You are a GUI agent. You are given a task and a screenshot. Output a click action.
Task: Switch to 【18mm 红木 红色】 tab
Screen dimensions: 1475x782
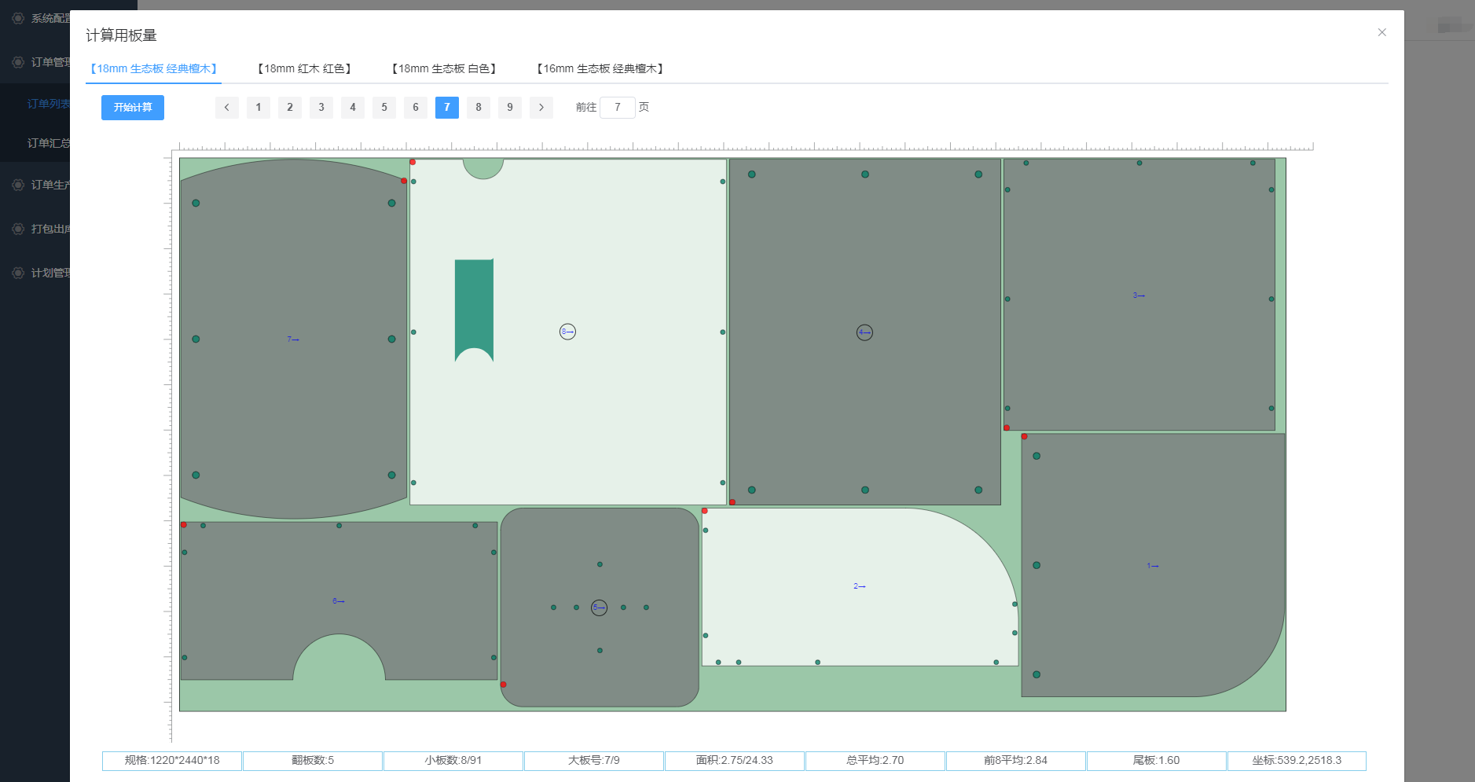click(x=305, y=69)
